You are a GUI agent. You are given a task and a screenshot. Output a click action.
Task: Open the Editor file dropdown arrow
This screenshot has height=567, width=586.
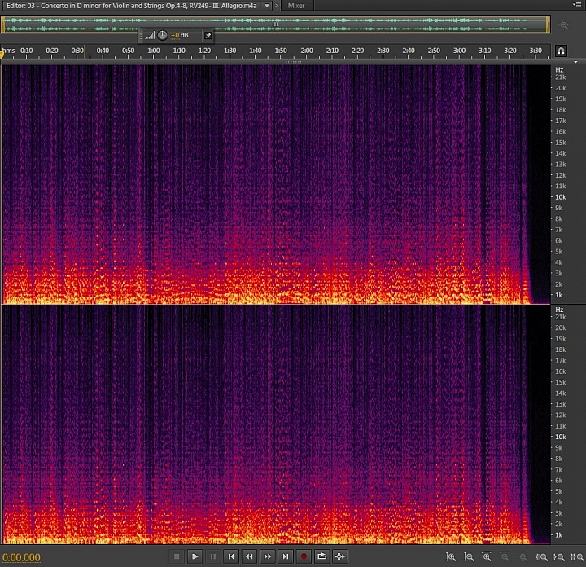(x=267, y=6)
